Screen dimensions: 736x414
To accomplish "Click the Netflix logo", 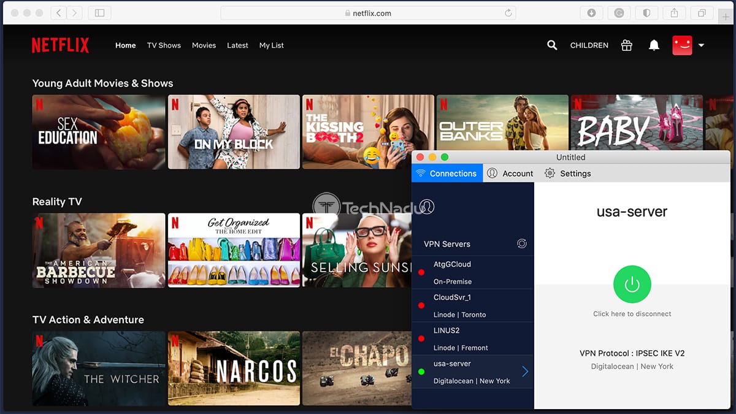I will [60, 45].
